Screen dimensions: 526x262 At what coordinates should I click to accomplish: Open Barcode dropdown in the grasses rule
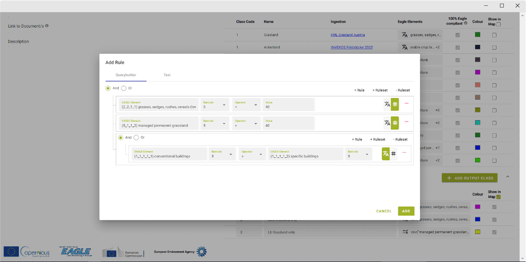(x=215, y=105)
